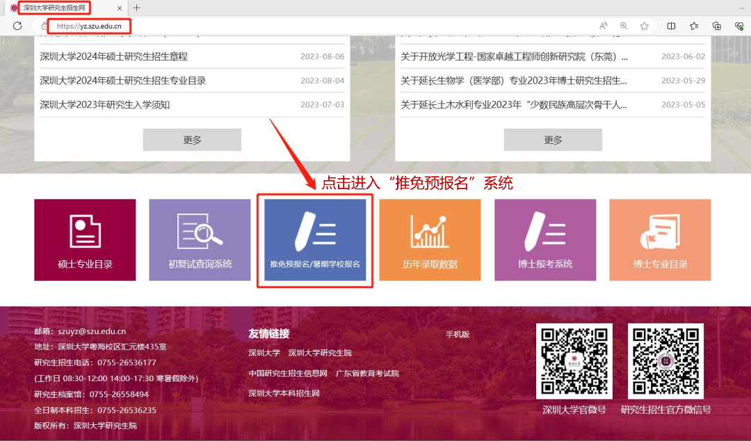The width and height of the screenshot is (751, 441).
Task: Click the left 更多 button
Action: (192, 140)
